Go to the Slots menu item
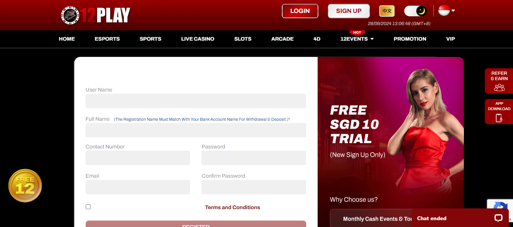 click(243, 39)
